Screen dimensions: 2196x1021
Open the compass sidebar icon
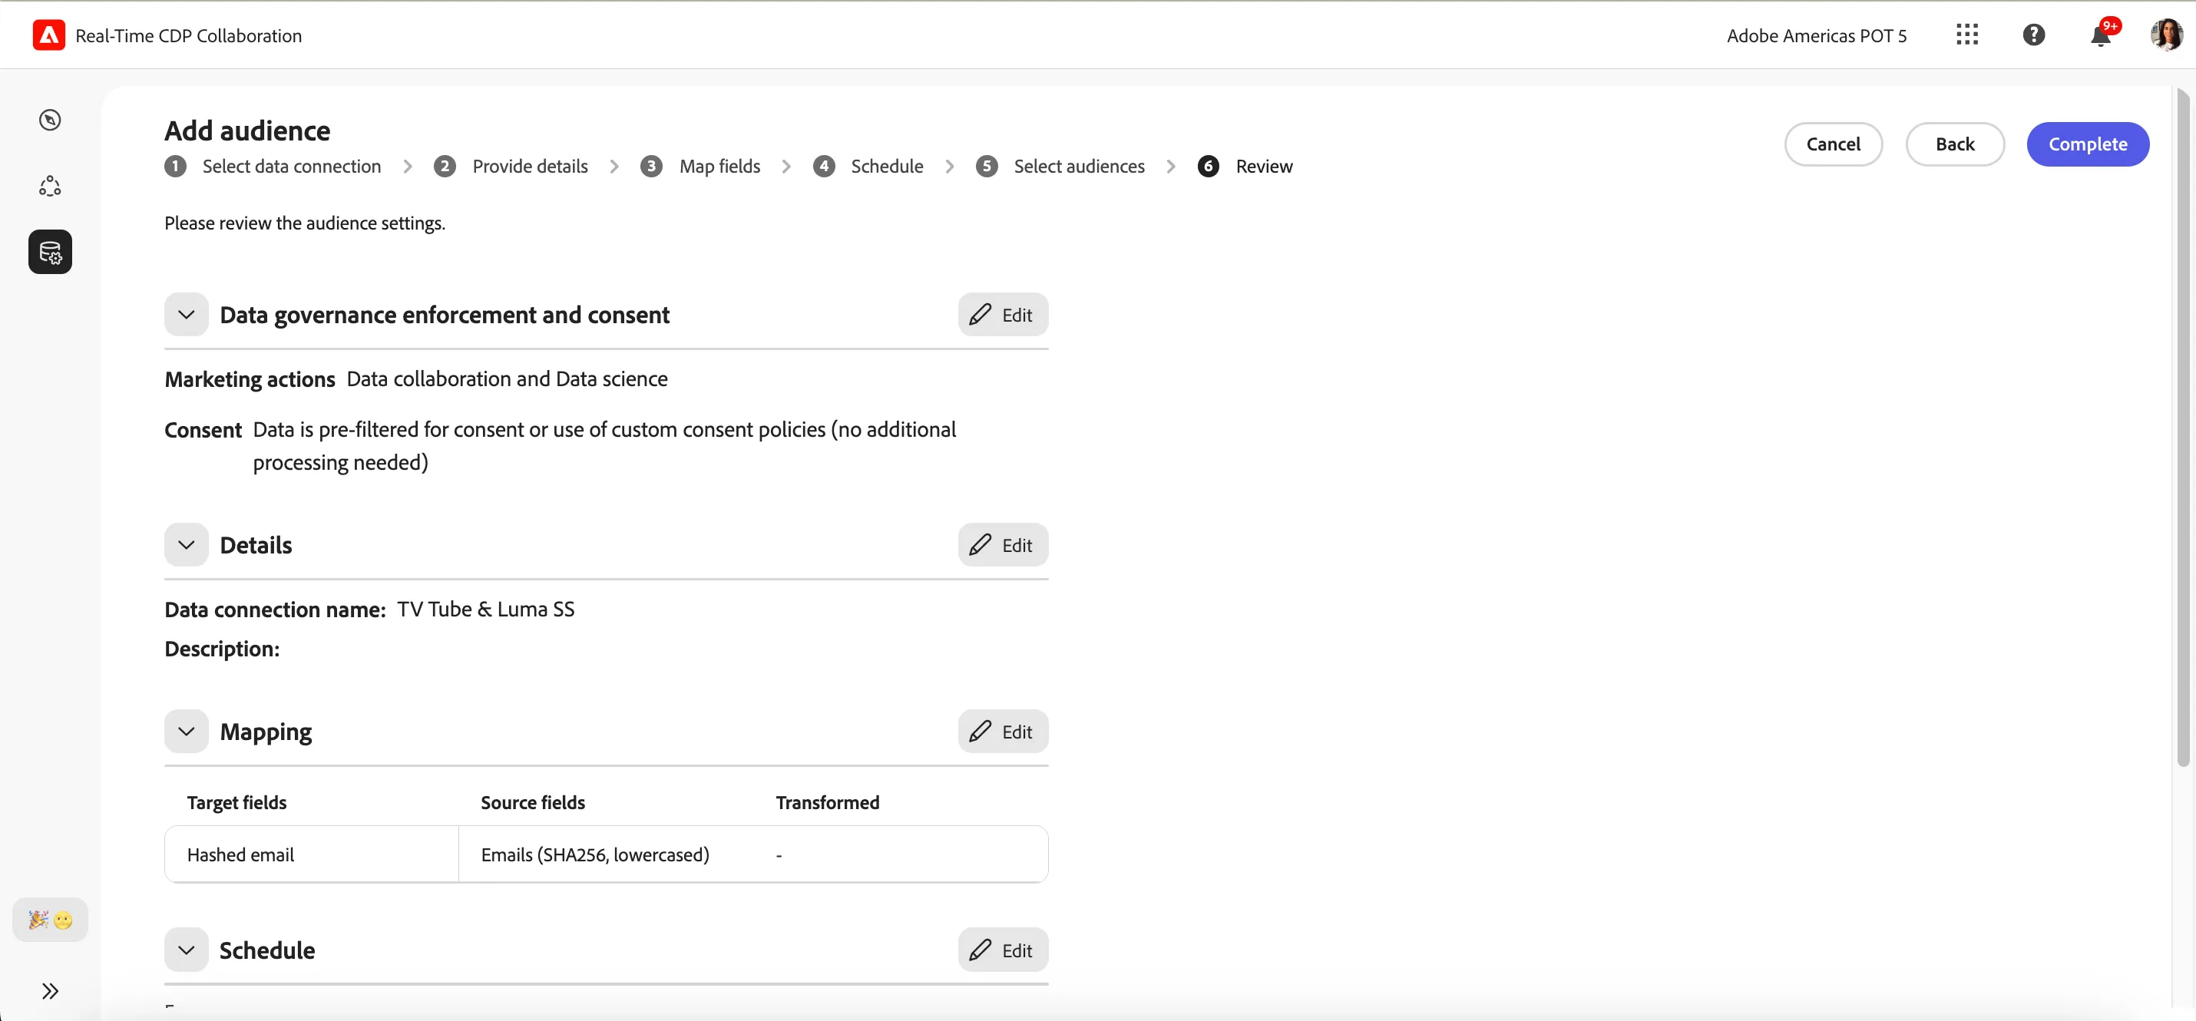pos(51,119)
